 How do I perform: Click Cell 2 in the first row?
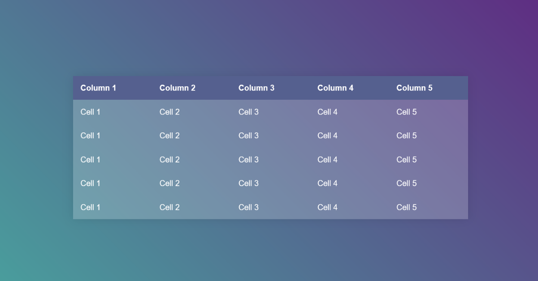[169, 112]
